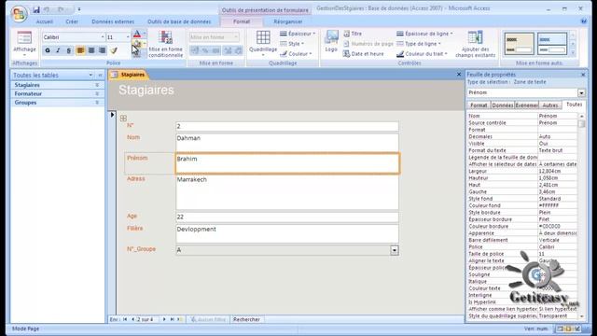Open Épaisseur de ligne dropdown
This screenshot has width=597, height=336.
tap(424, 34)
